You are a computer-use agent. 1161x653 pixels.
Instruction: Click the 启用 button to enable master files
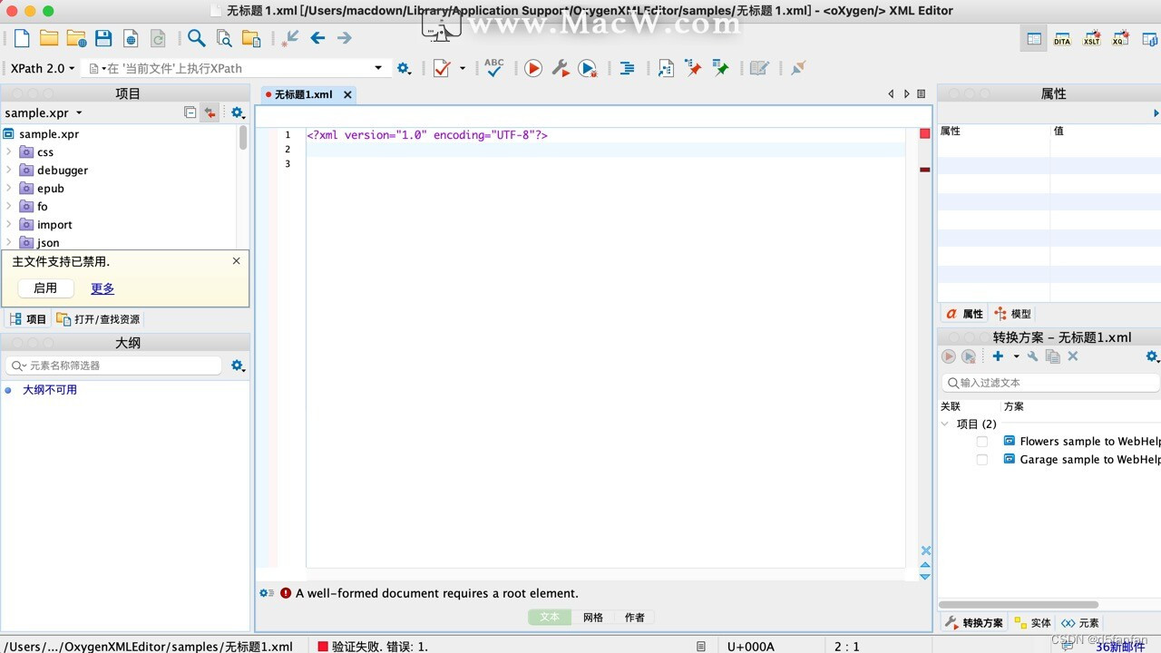[44, 288]
